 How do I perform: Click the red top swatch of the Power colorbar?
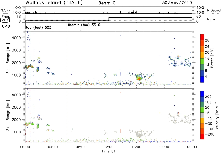click(x=202, y=37)
